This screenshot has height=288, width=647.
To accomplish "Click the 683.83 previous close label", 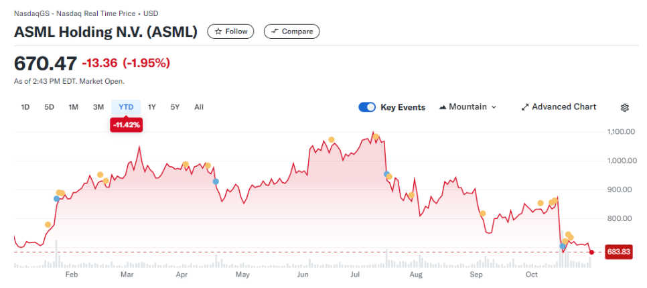I will coord(618,252).
